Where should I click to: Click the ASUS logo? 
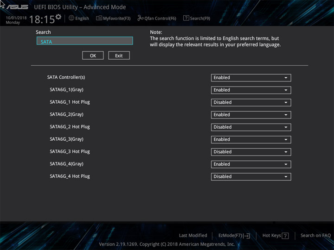point(17,7)
